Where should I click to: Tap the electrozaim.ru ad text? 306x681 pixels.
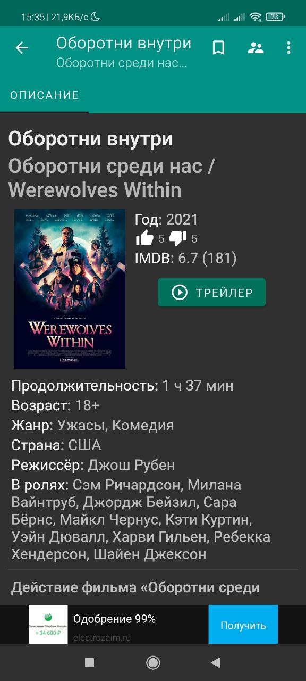click(x=102, y=637)
